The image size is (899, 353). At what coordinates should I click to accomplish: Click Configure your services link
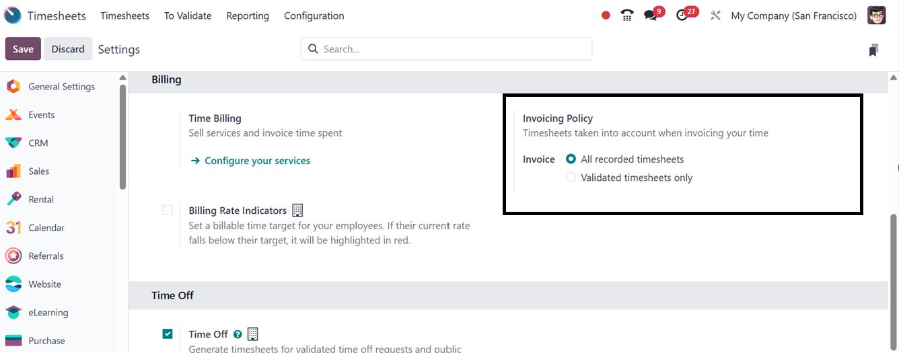click(257, 161)
